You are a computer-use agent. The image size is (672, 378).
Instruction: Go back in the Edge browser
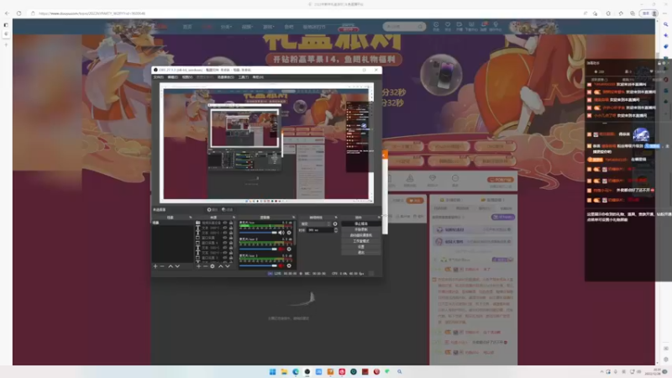coord(7,13)
